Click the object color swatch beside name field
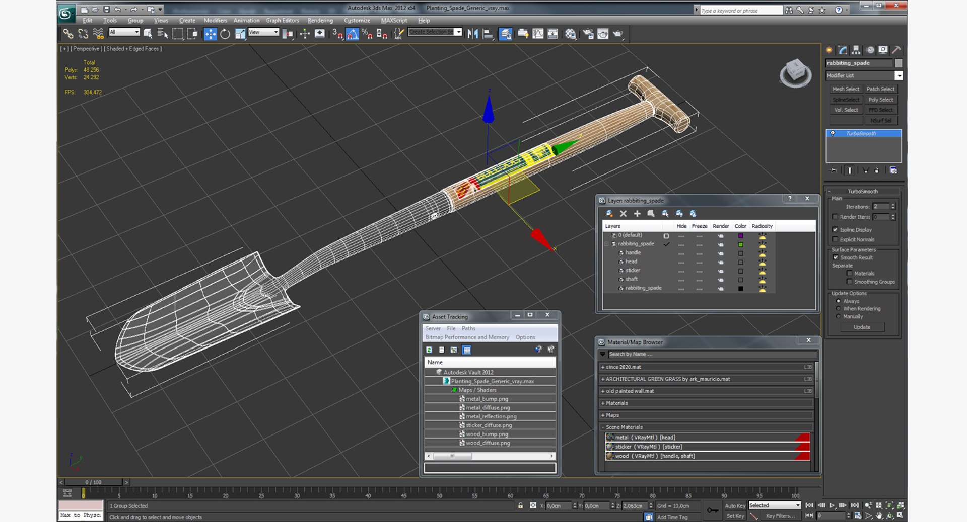The image size is (967, 522). coord(898,63)
